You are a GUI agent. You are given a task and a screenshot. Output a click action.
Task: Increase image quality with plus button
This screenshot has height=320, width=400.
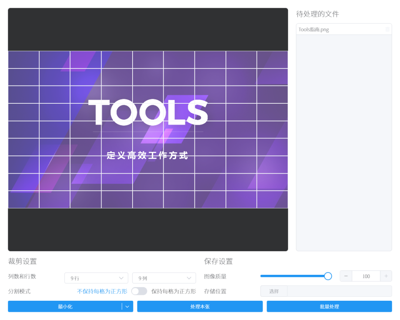coord(386,276)
